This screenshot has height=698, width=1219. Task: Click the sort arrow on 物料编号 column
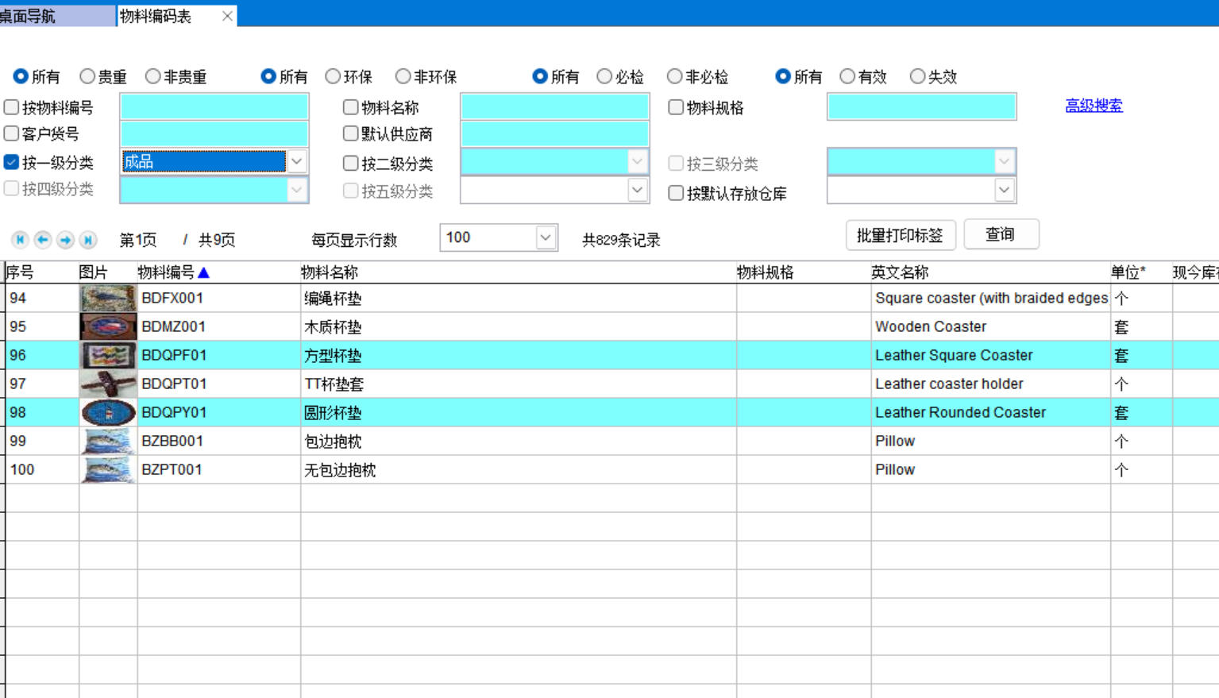click(203, 272)
